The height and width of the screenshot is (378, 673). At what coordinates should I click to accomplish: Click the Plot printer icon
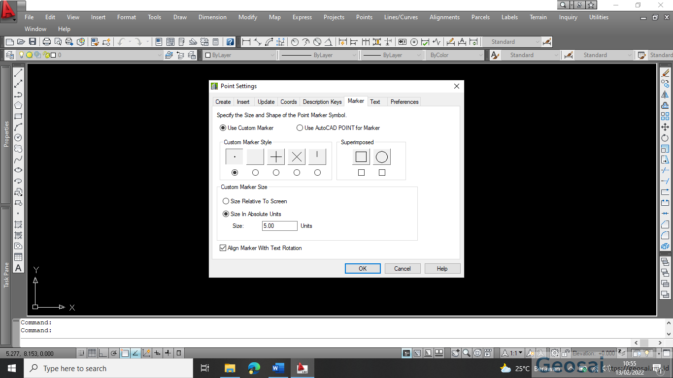[x=46, y=42]
